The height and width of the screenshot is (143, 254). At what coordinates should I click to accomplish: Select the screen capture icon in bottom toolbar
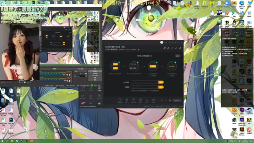(x=120, y=99)
